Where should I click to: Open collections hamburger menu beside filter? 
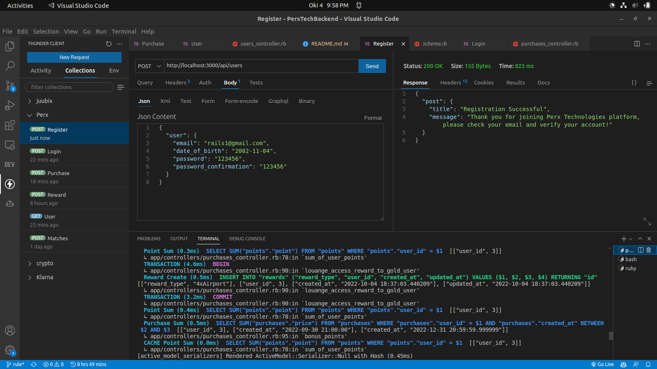click(x=121, y=87)
